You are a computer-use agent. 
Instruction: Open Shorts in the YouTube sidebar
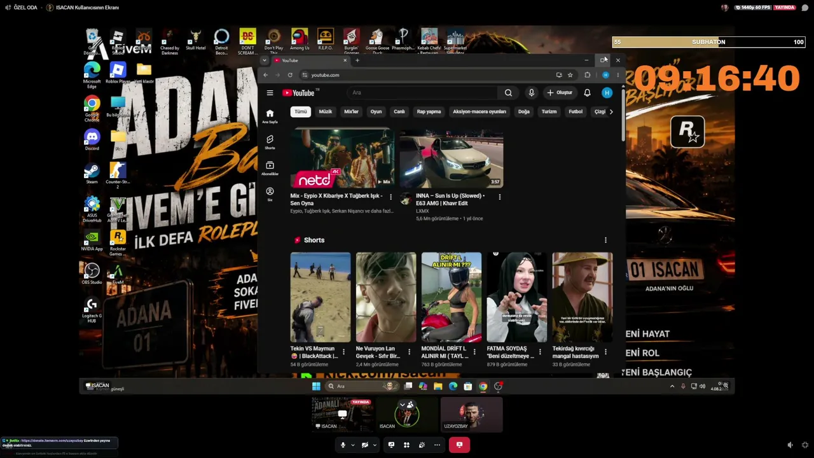(x=270, y=141)
